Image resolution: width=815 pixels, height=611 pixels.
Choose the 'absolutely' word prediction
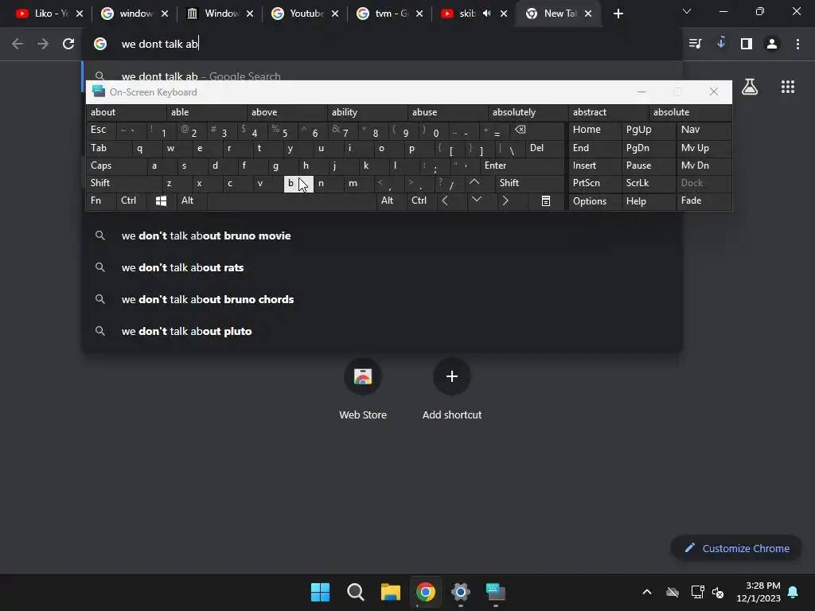pyautogui.click(x=528, y=112)
